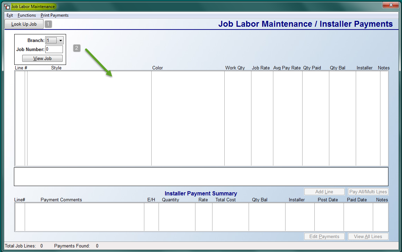The height and width of the screenshot is (252, 402).
Task: Click the step 1 indicator badge
Action: [48, 24]
